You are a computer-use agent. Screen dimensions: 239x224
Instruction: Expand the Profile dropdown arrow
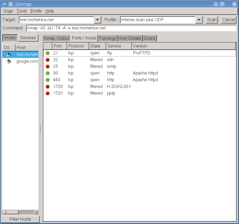199,20
